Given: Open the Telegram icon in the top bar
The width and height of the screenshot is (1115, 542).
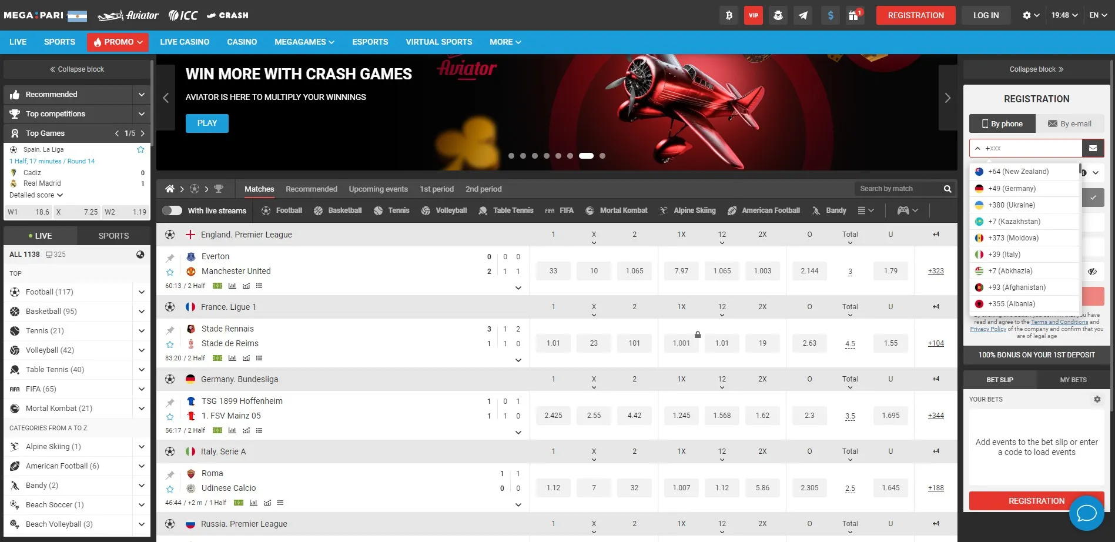Looking at the screenshot, I should [803, 15].
